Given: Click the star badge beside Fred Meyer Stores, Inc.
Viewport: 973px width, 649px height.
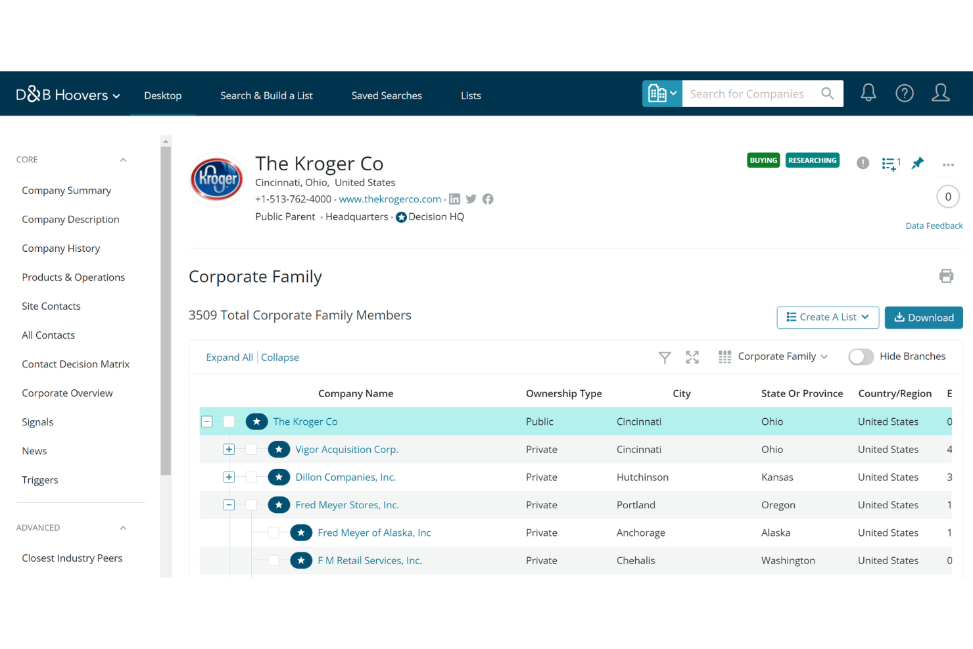Looking at the screenshot, I should point(279,505).
